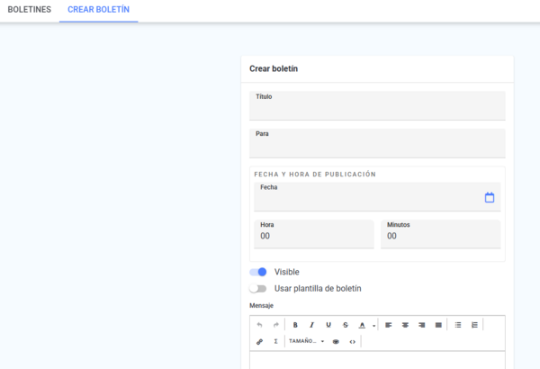Select the Crear Boletín tab

point(98,9)
